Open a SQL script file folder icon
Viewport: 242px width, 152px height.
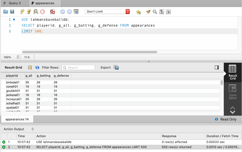pyautogui.click(x=6, y=11)
